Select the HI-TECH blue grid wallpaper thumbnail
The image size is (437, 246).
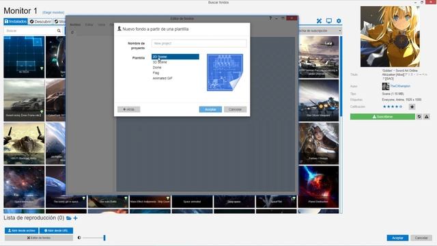pos(24,57)
